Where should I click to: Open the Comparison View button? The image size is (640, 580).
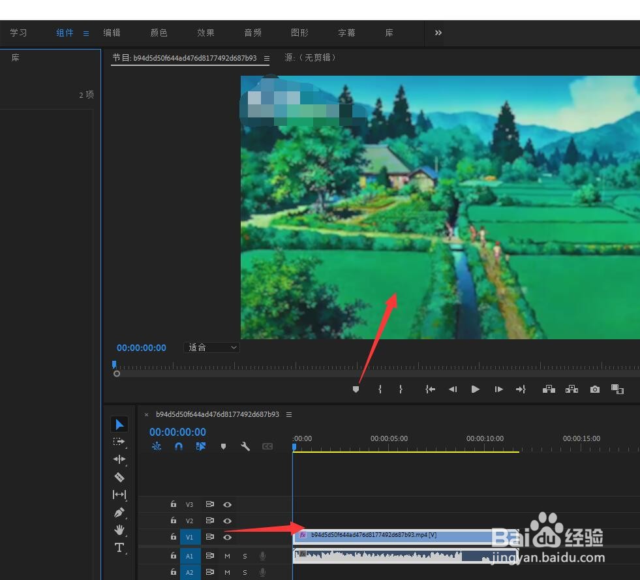pos(617,389)
